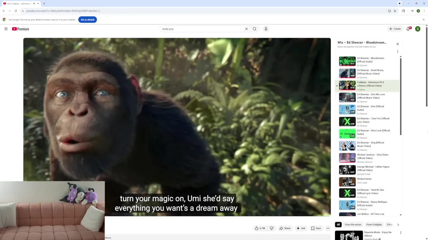Screen dimensions: 428x240
Task: Open Google Lens search icon in toolbar
Action: point(403,11)
